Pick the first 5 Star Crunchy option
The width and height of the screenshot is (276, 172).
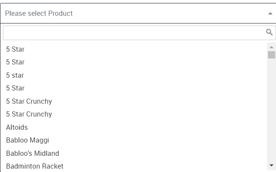(x=135, y=101)
